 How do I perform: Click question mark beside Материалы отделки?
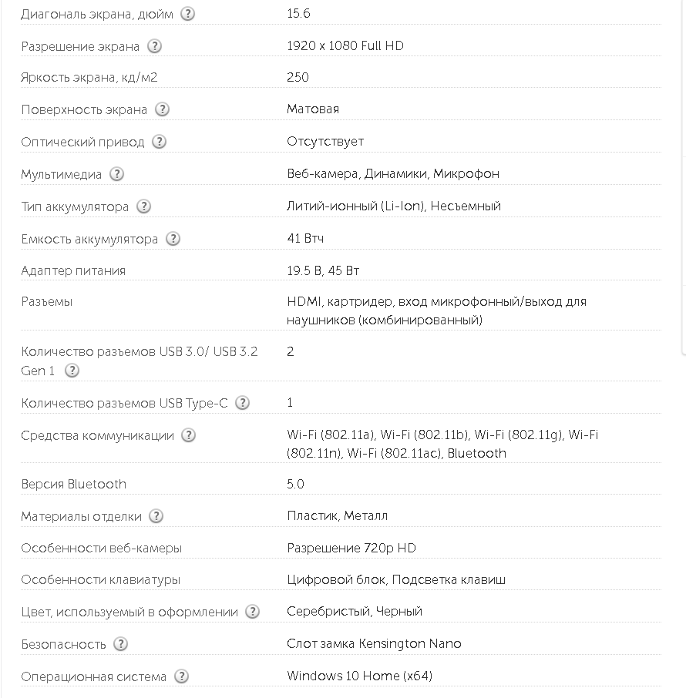[156, 516]
